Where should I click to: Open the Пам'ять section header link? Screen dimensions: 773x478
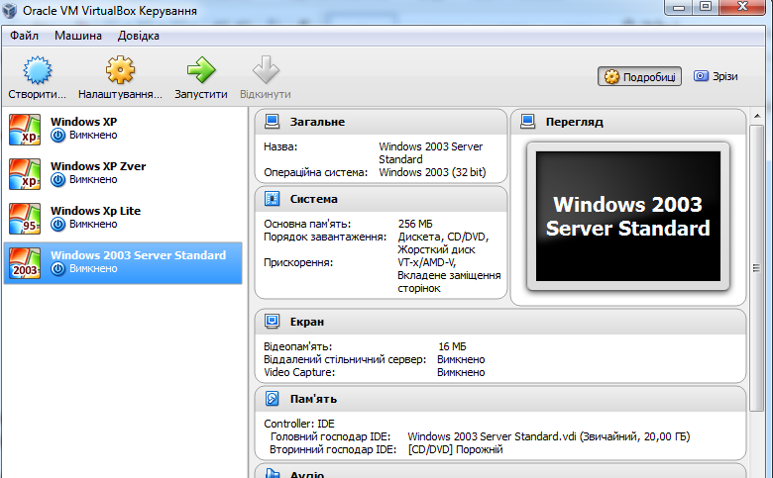[x=313, y=399]
